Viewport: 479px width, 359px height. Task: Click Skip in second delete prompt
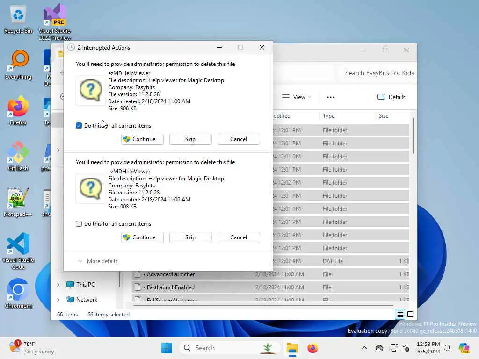[x=190, y=237]
